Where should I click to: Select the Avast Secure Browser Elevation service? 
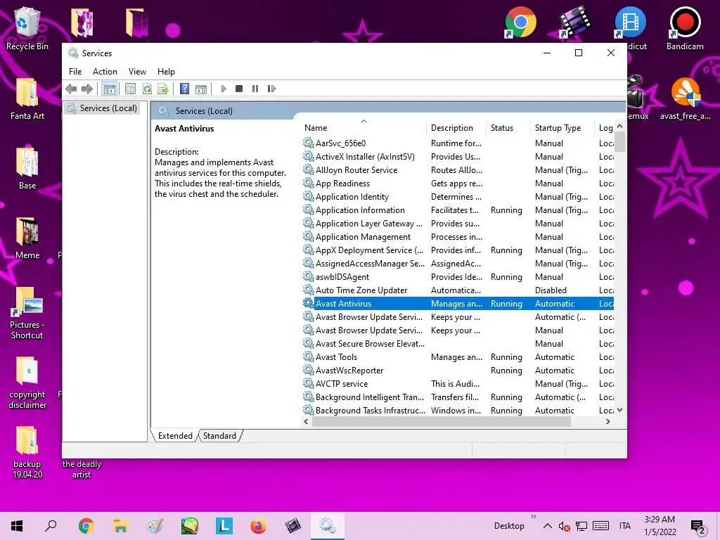click(x=458, y=343)
